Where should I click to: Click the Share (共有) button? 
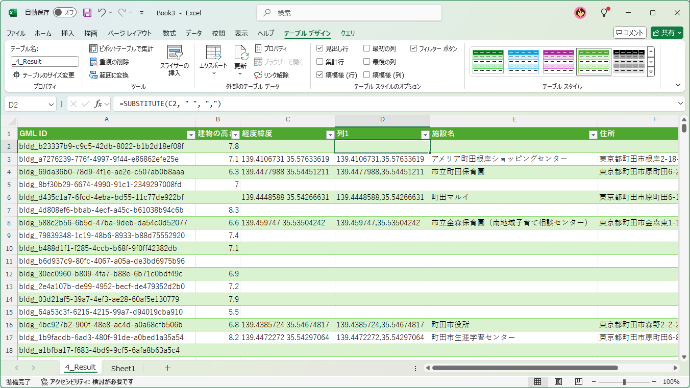(667, 33)
